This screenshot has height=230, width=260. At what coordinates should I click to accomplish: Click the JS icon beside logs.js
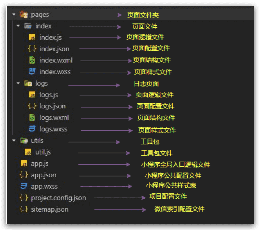pyautogui.click(x=32, y=95)
